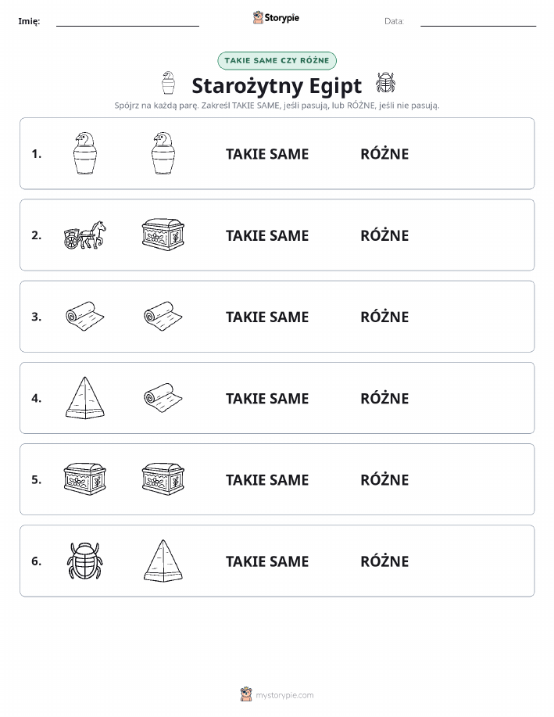This screenshot has height=717, width=554.
Task: Select the scarab beetle picture in row 6
Action: [85, 561]
